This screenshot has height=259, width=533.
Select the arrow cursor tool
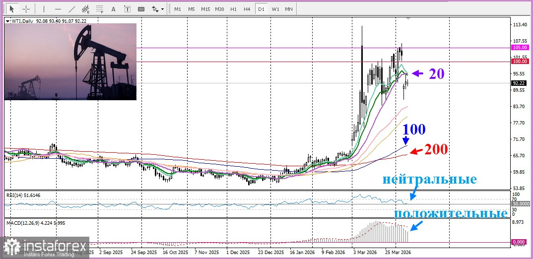[x=12, y=9]
